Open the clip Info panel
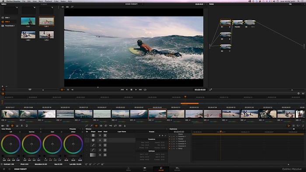This screenshot has width=306, height=172. 303,126
